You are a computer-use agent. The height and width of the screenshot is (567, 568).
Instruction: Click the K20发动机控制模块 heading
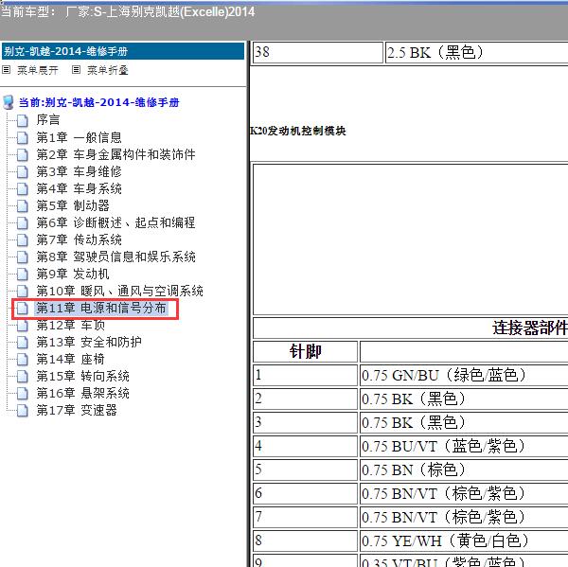tap(298, 131)
